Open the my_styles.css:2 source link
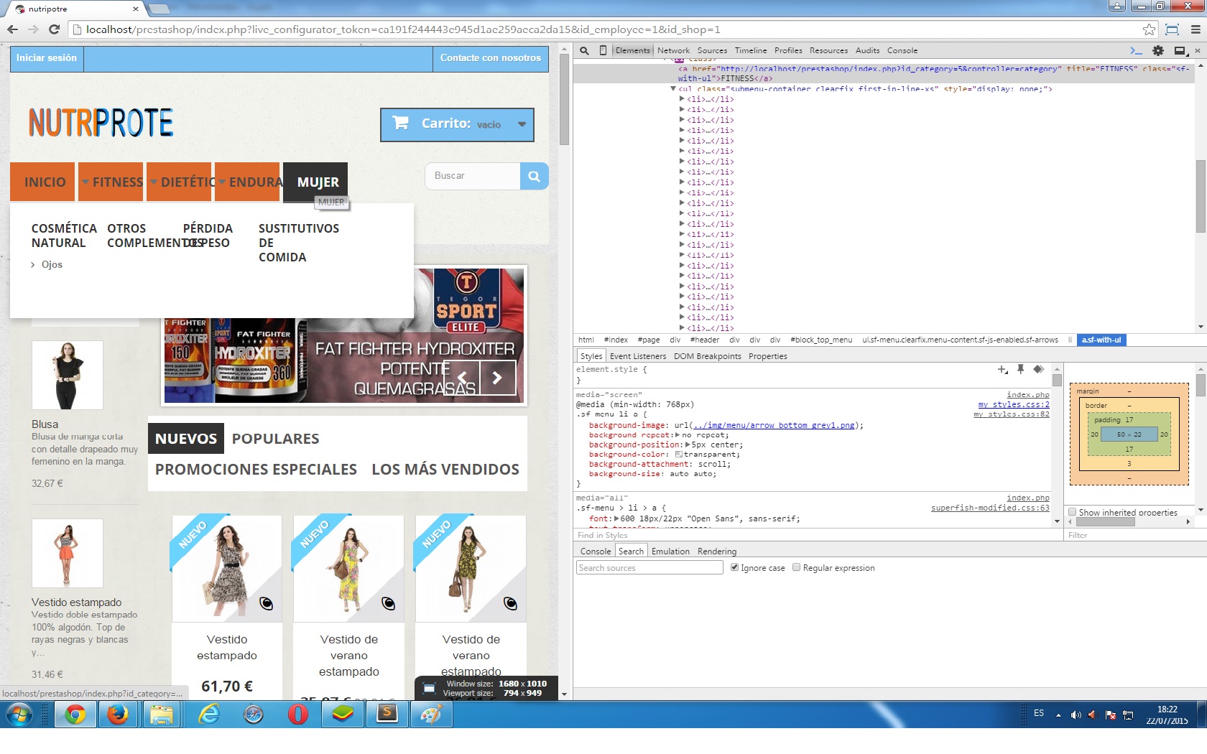1207x754 pixels. click(x=1013, y=404)
